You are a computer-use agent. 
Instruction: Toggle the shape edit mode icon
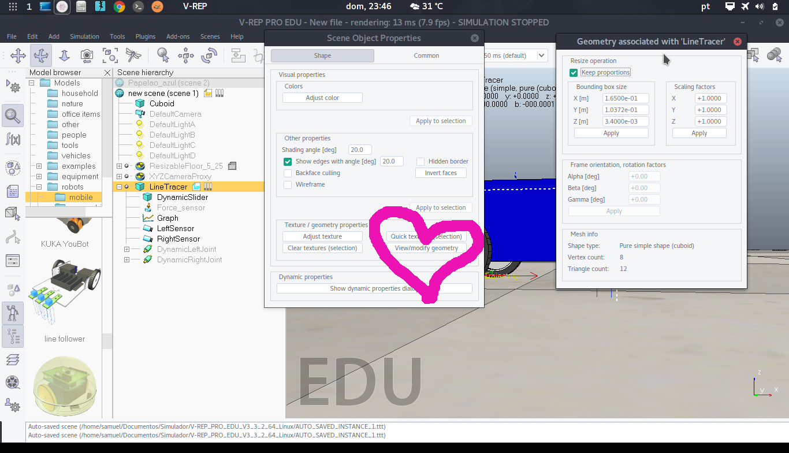point(13,214)
